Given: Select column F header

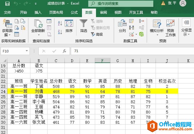Looking at the screenshot, I should [102, 61].
